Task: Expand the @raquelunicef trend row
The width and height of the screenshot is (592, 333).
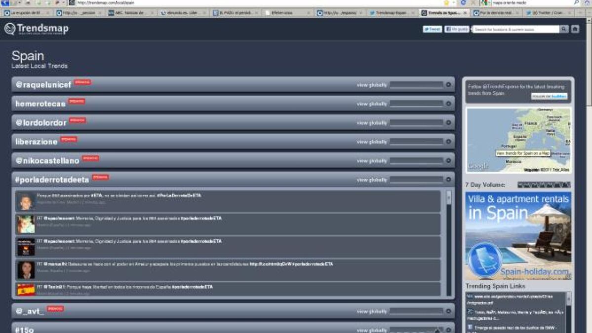Action: click(x=448, y=85)
